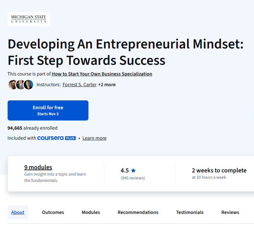Click the blue rating star icon
The height and width of the screenshot is (230, 254).
coord(133,171)
